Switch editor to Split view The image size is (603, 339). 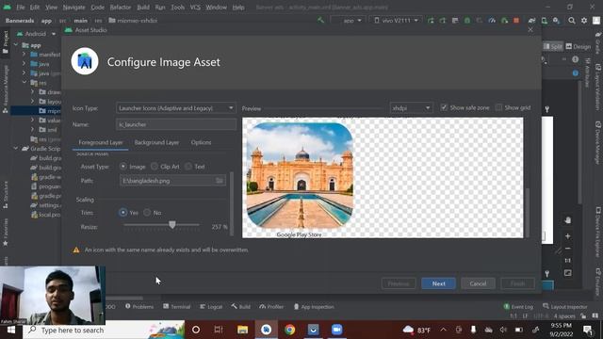(553, 46)
